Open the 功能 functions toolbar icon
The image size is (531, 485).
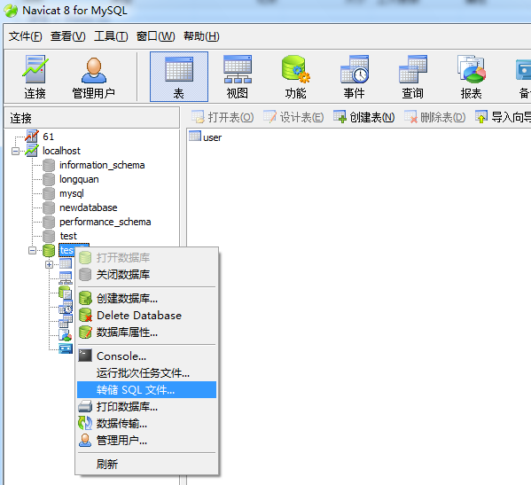[295, 77]
